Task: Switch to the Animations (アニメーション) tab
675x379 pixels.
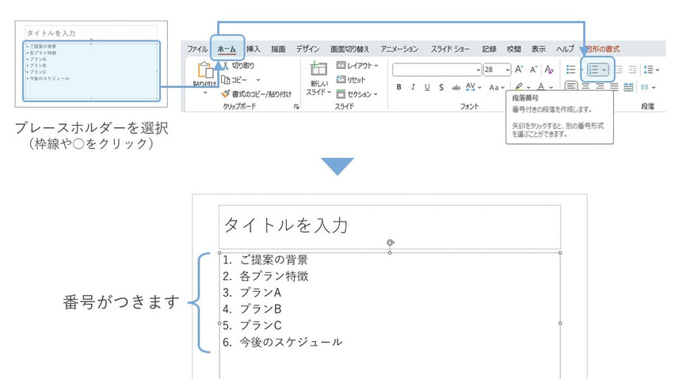Action: point(399,49)
